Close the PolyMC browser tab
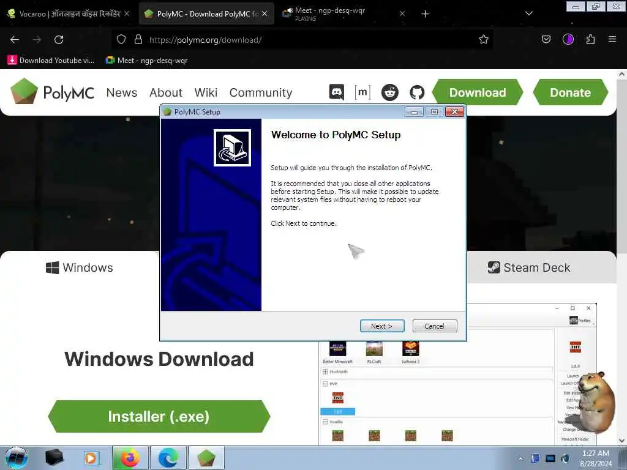Image resolution: width=627 pixels, height=470 pixels. tap(265, 13)
